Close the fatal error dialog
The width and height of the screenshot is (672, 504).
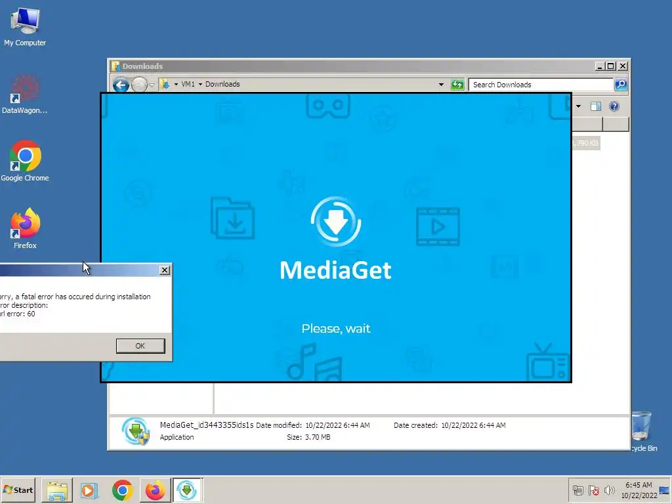pos(165,270)
